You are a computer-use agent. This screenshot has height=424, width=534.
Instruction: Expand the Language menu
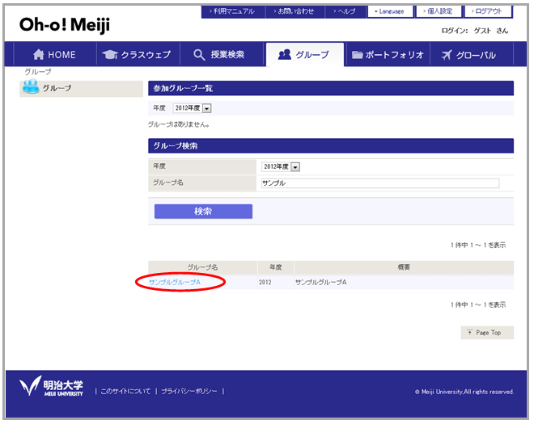(390, 11)
